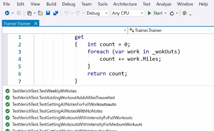The width and height of the screenshot is (214, 131).
Task: Open the Analyze menu
Action: point(164,4)
